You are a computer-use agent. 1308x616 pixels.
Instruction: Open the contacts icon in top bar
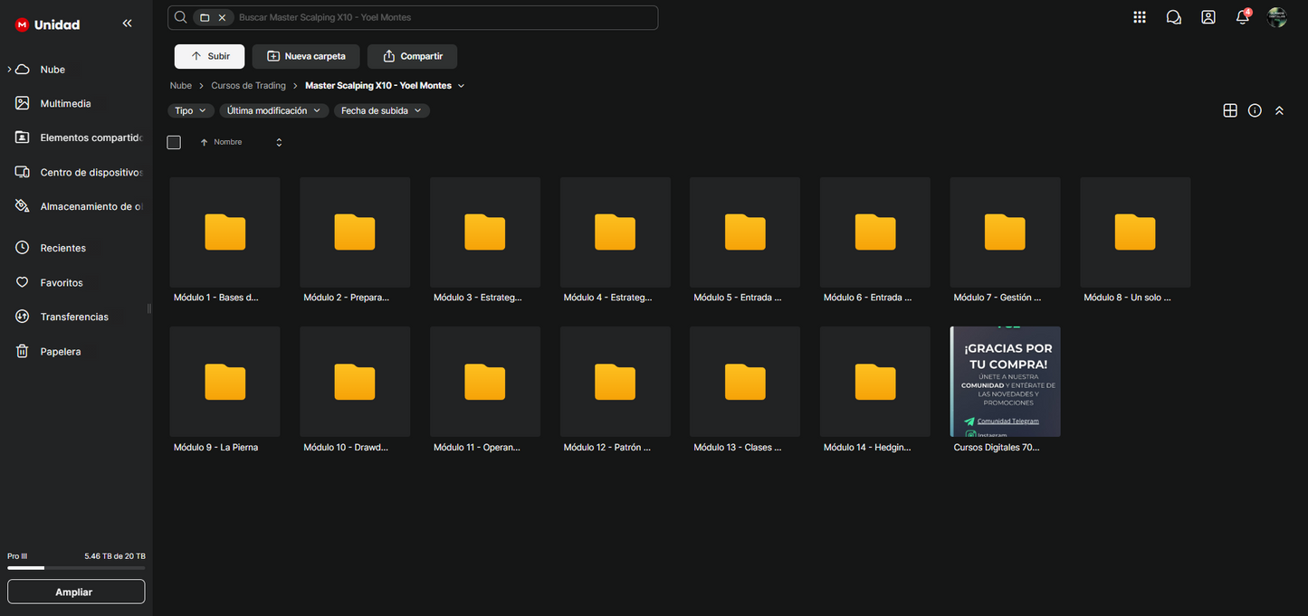click(1208, 17)
